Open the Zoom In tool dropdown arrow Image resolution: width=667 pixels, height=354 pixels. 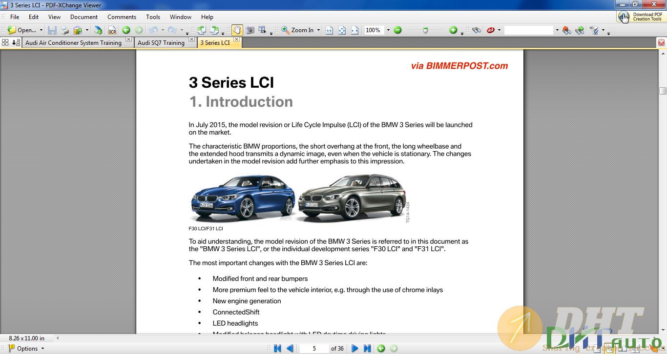[x=318, y=30]
